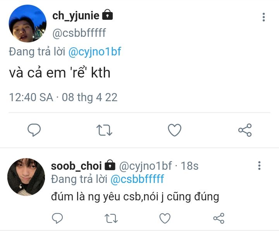
Task: Like soob_choi's reply tweet
Action: click(x=165, y=218)
